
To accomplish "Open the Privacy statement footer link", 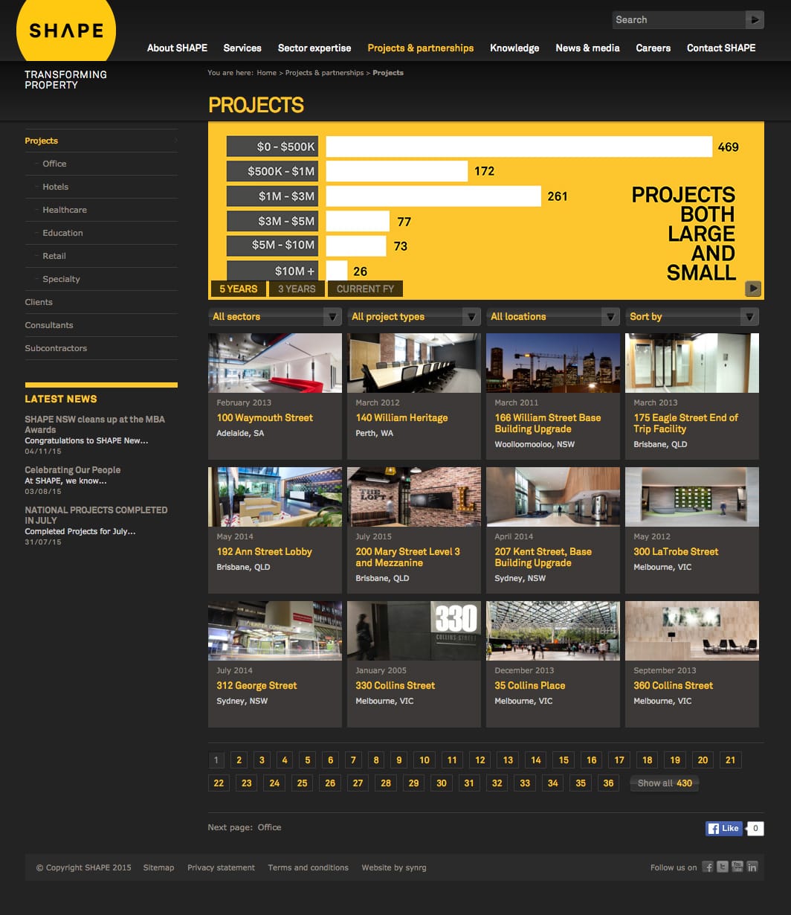I will point(221,867).
